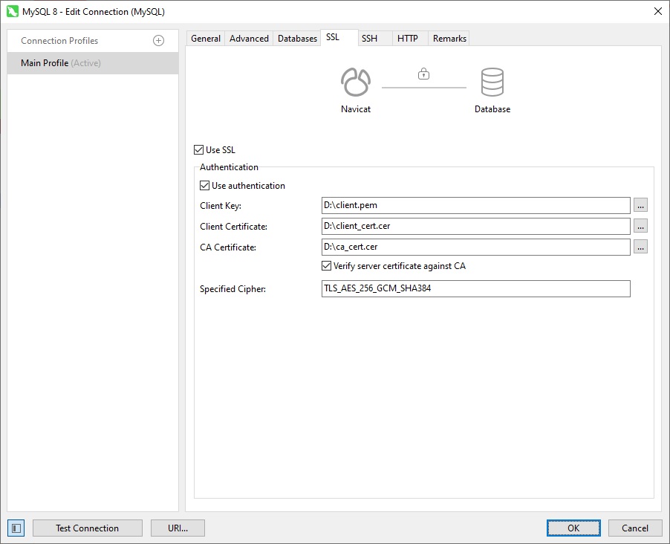
Task: Click the Database cylinder icon
Action: pos(492,82)
